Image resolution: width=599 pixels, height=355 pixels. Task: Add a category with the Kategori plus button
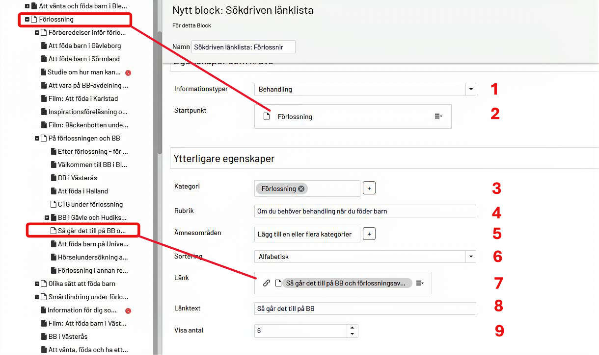[369, 188]
